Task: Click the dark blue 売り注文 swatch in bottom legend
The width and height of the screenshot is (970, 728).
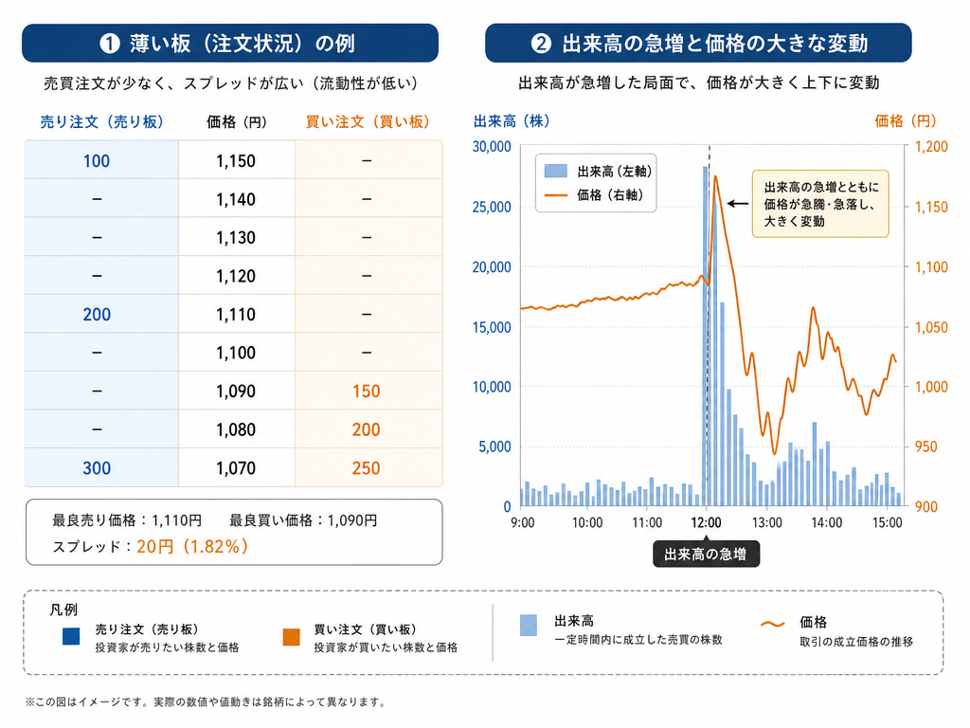Action: [71, 636]
